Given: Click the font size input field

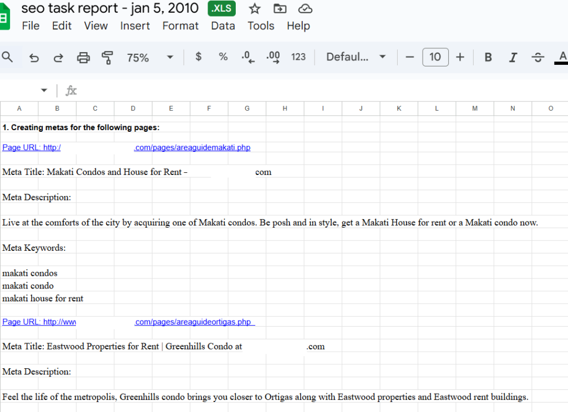Looking at the screenshot, I should [x=435, y=57].
